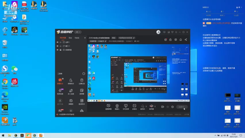
Task: Mute the 麦克风 microphone
Action: [142, 107]
